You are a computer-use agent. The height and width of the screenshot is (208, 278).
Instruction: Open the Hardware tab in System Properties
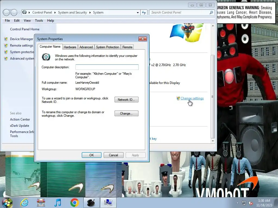click(x=70, y=47)
